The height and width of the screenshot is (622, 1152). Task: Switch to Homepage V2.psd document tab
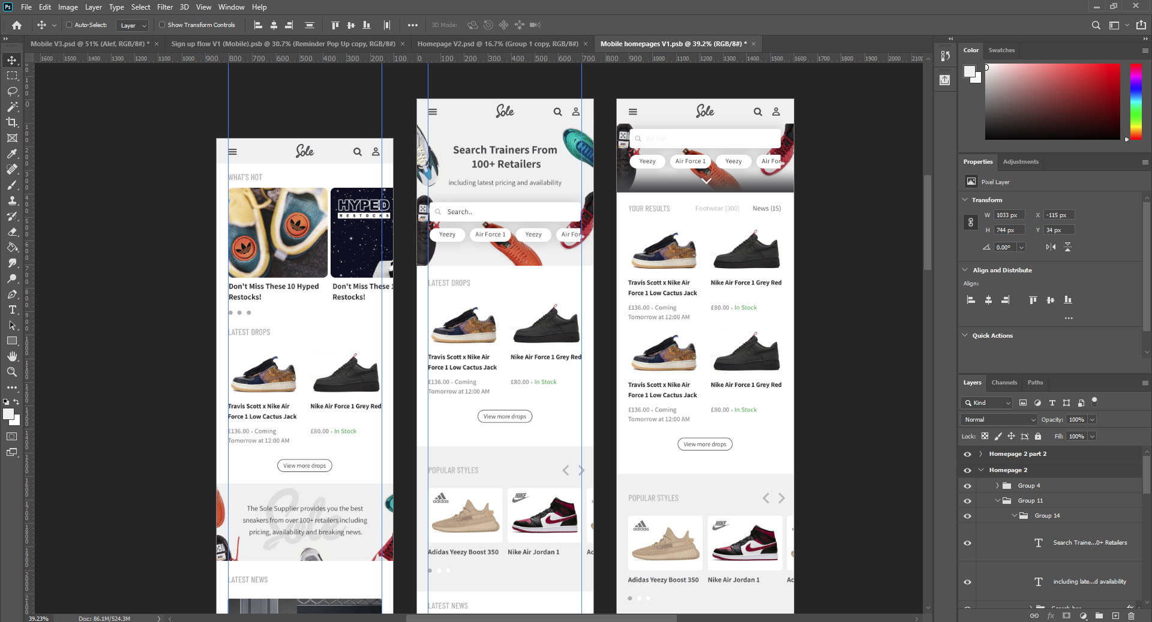tap(498, 44)
